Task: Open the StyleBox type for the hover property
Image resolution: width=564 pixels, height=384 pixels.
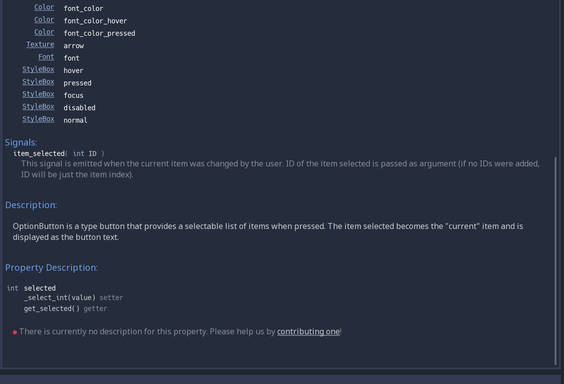Action: [38, 69]
